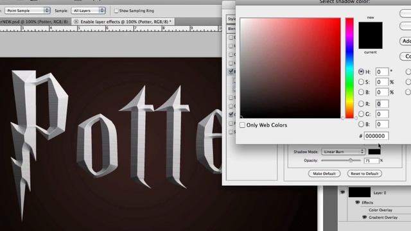Select the H hue radio button
The image size is (411, 231).
click(361, 71)
